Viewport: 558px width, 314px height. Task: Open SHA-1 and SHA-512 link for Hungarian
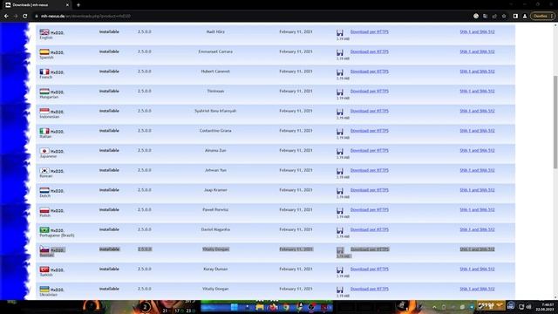tap(477, 91)
